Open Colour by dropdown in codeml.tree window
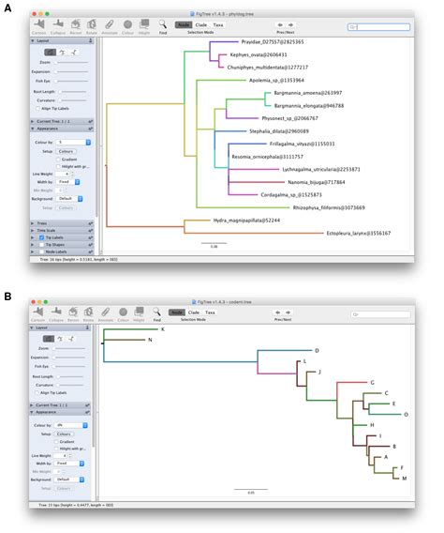The width and height of the screenshot is (444, 533). coord(71,425)
